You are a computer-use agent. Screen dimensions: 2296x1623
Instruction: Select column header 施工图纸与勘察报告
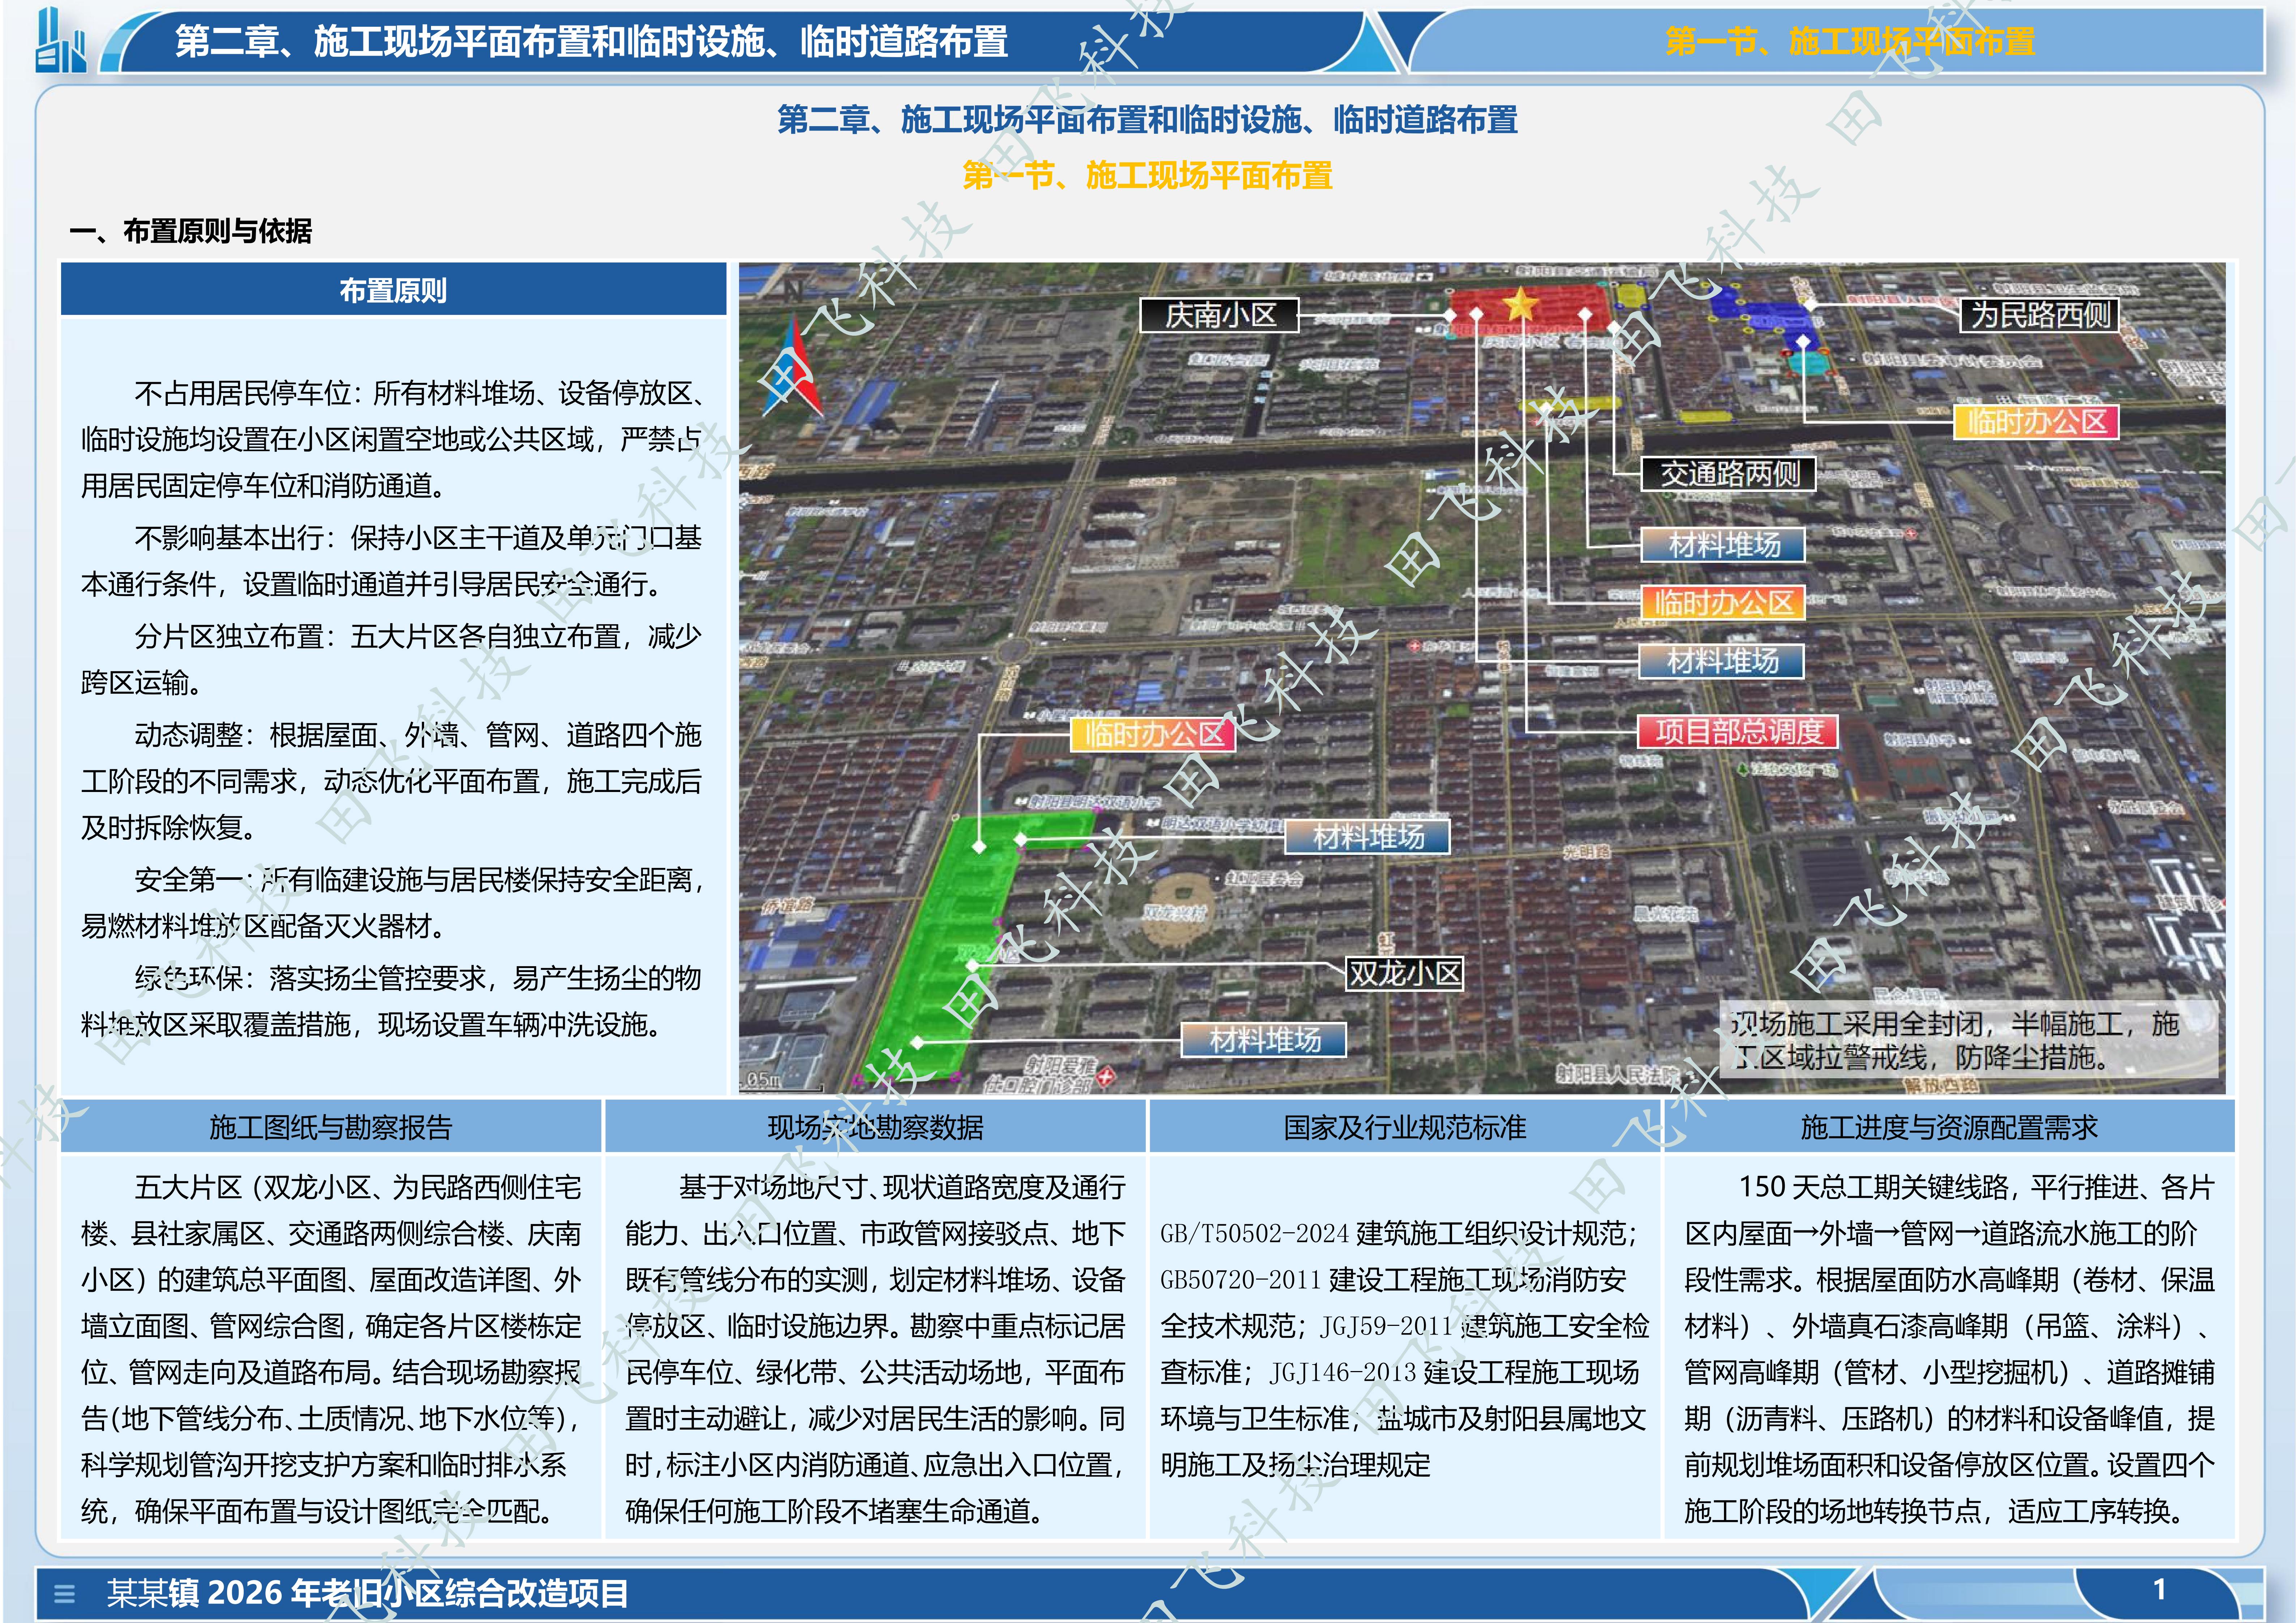[x=331, y=1127]
